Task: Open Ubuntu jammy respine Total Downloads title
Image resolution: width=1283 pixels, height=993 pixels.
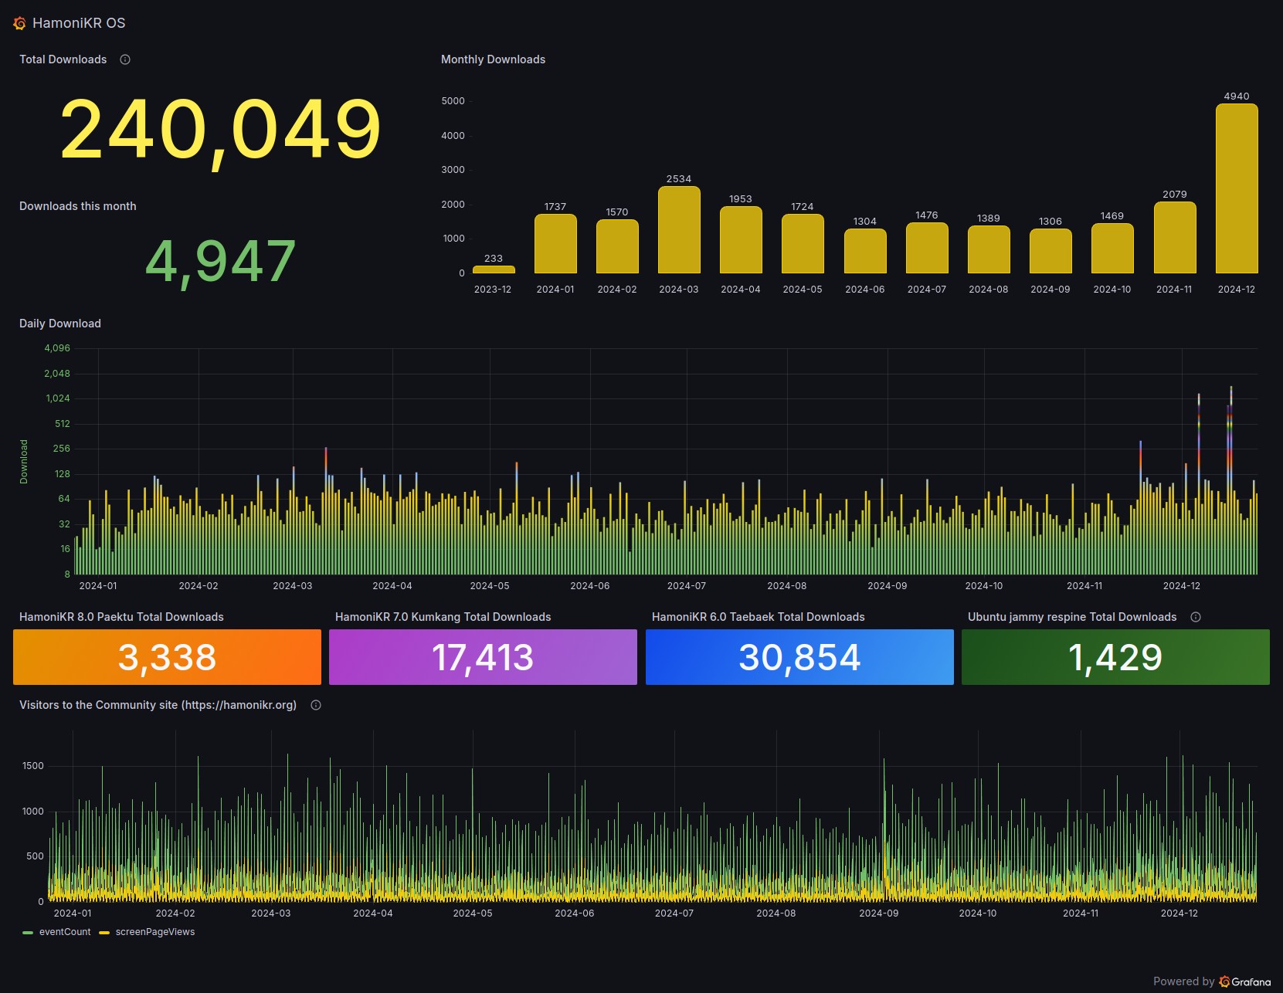Action: [x=1072, y=617]
